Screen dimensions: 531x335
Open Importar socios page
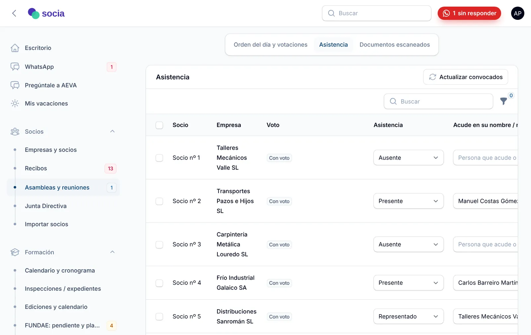(x=46, y=224)
